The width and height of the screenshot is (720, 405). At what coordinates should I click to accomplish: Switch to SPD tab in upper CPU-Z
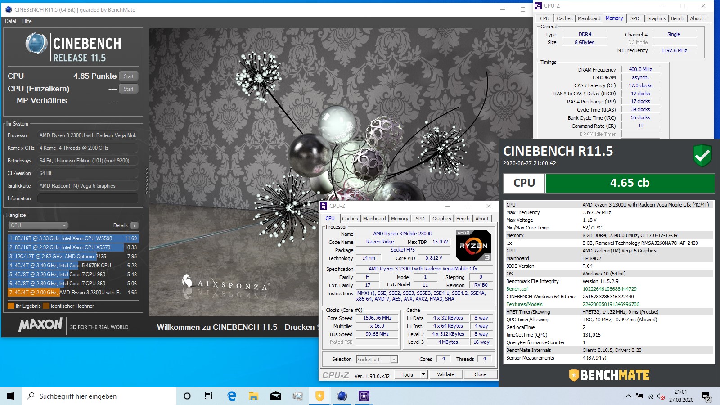pos(635,18)
